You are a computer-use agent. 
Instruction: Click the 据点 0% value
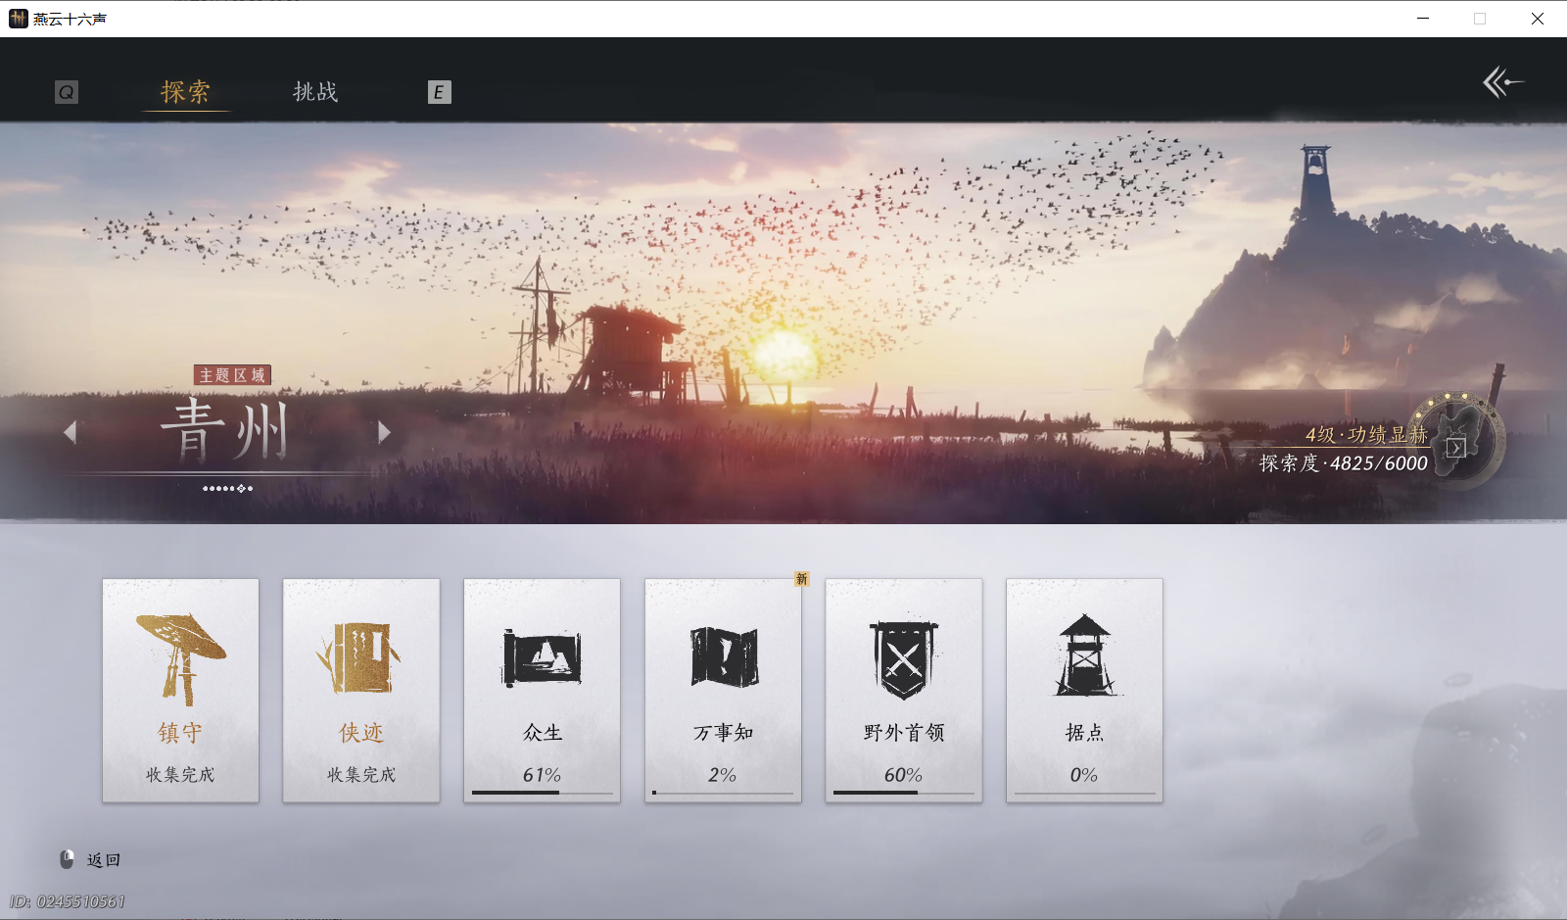[1084, 775]
